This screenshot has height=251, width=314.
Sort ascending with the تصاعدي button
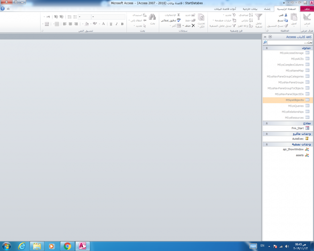[x=246, y=15]
